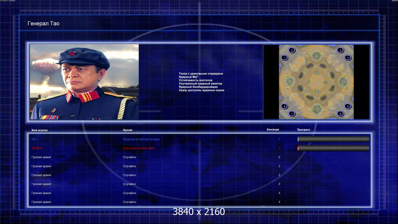
Task: Click the "Ядерный МиГ" line
Action: click(x=188, y=77)
